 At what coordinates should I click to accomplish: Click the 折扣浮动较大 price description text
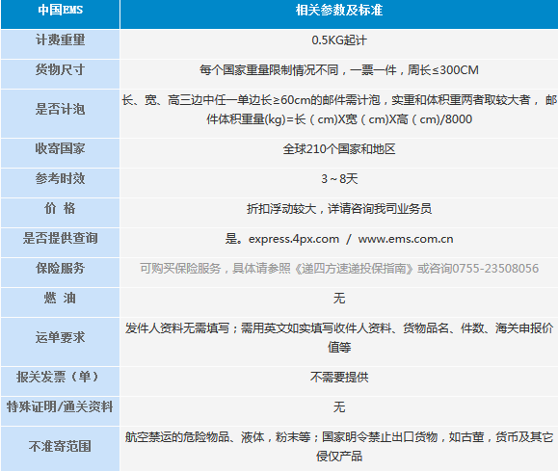point(281,209)
